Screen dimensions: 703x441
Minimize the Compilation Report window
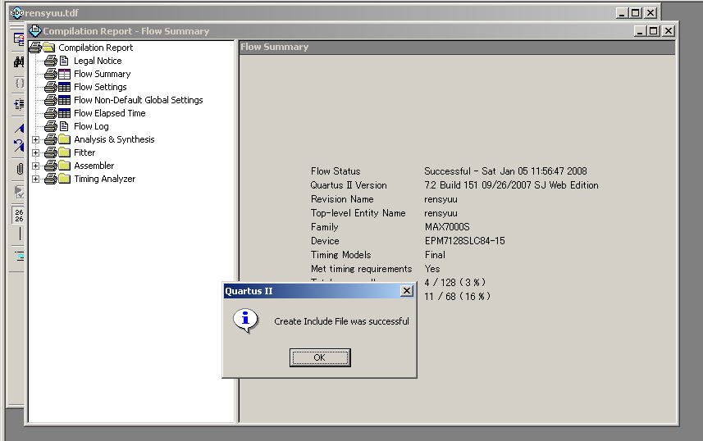(x=640, y=31)
